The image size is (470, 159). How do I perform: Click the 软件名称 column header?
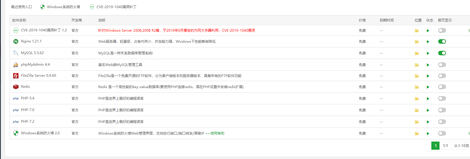coord(19,20)
